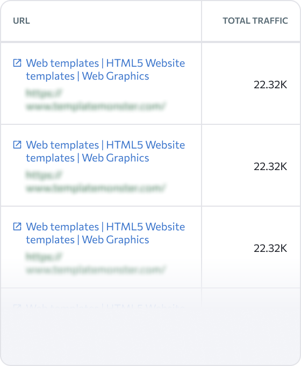The image size is (301, 366).
Task: Select the 22.32K traffic value in second row
Action: tap(270, 166)
